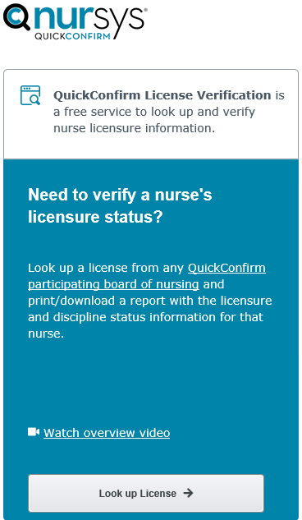The height and width of the screenshot is (520, 302).
Task: Click the QUICKCONFIRM tagline beneath the logo
Action: point(72,36)
